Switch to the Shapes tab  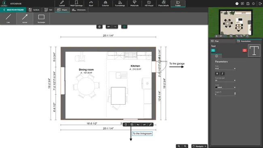coord(62,10)
